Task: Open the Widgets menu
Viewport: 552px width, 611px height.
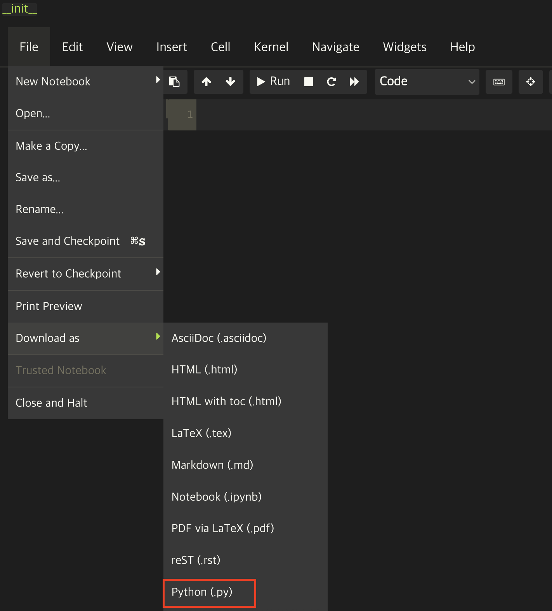Action: click(x=404, y=47)
